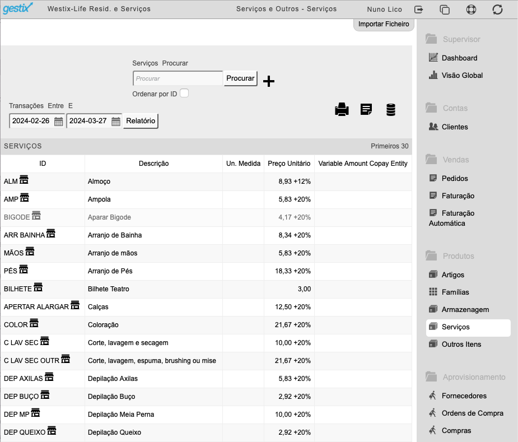This screenshot has height=442, width=518.
Task: Click store icon next to DEP AXILAS
Action: (49, 376)
